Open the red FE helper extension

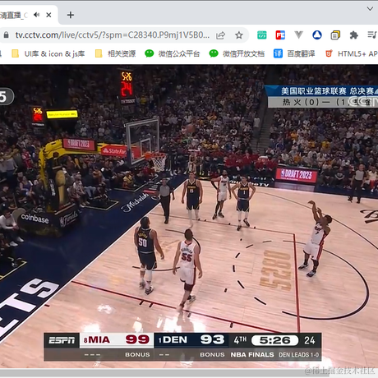click(280, 35)
